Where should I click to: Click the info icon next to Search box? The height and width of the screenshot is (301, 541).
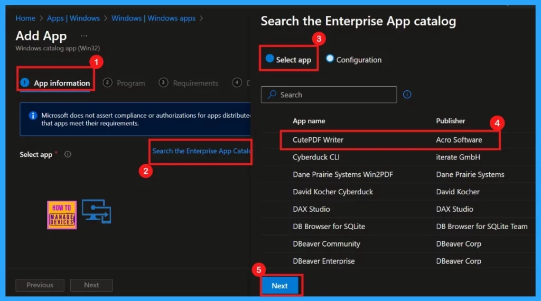click(x=407, y=95)
